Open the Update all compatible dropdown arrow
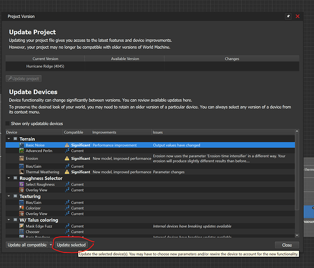This screenshot has height=268, width=314. (51, 245)
